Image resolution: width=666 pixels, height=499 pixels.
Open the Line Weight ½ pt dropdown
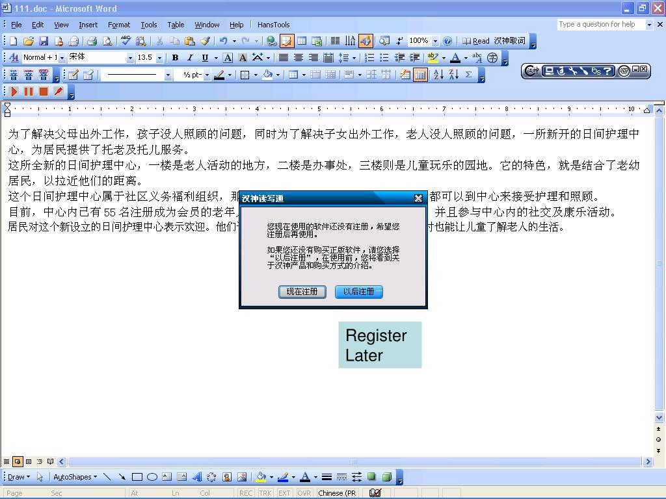pyautogui.click(x=207, y=75)
